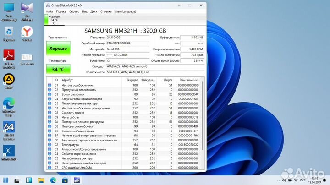Open Этот компьютер desktop icon
330x185 pixels.
9,12
